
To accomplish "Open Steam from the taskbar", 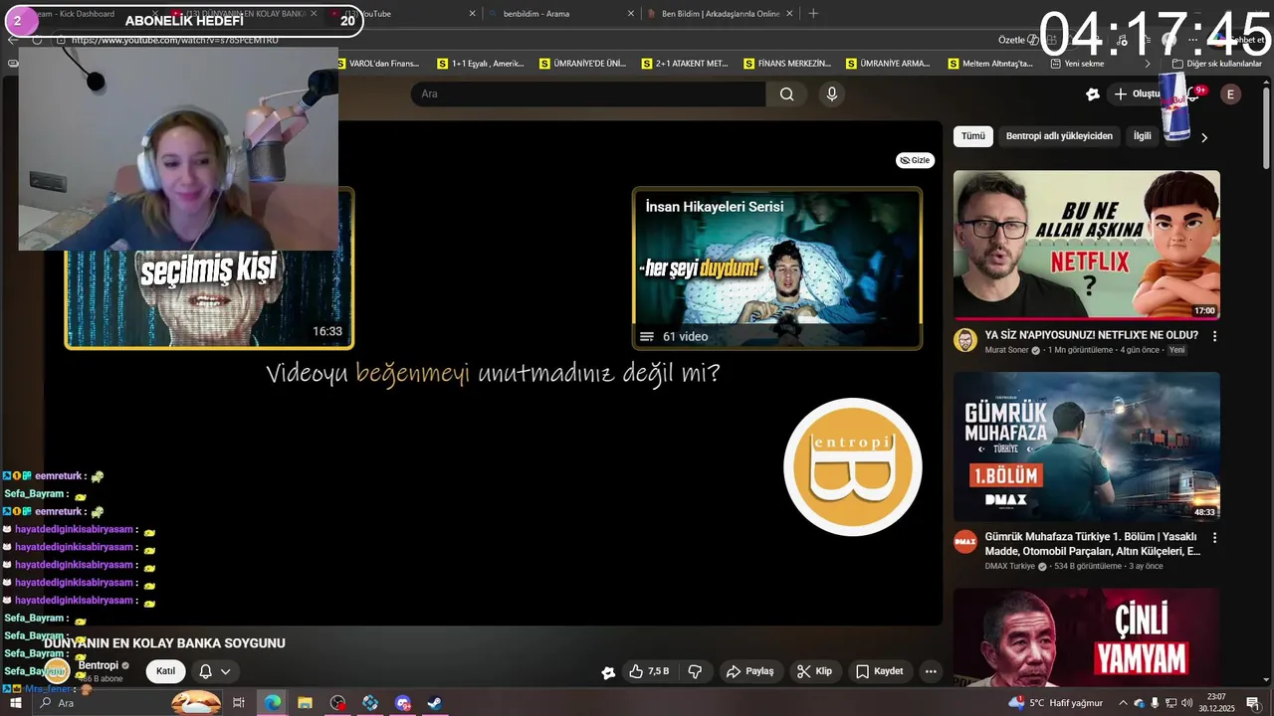I will pos(435,703).
